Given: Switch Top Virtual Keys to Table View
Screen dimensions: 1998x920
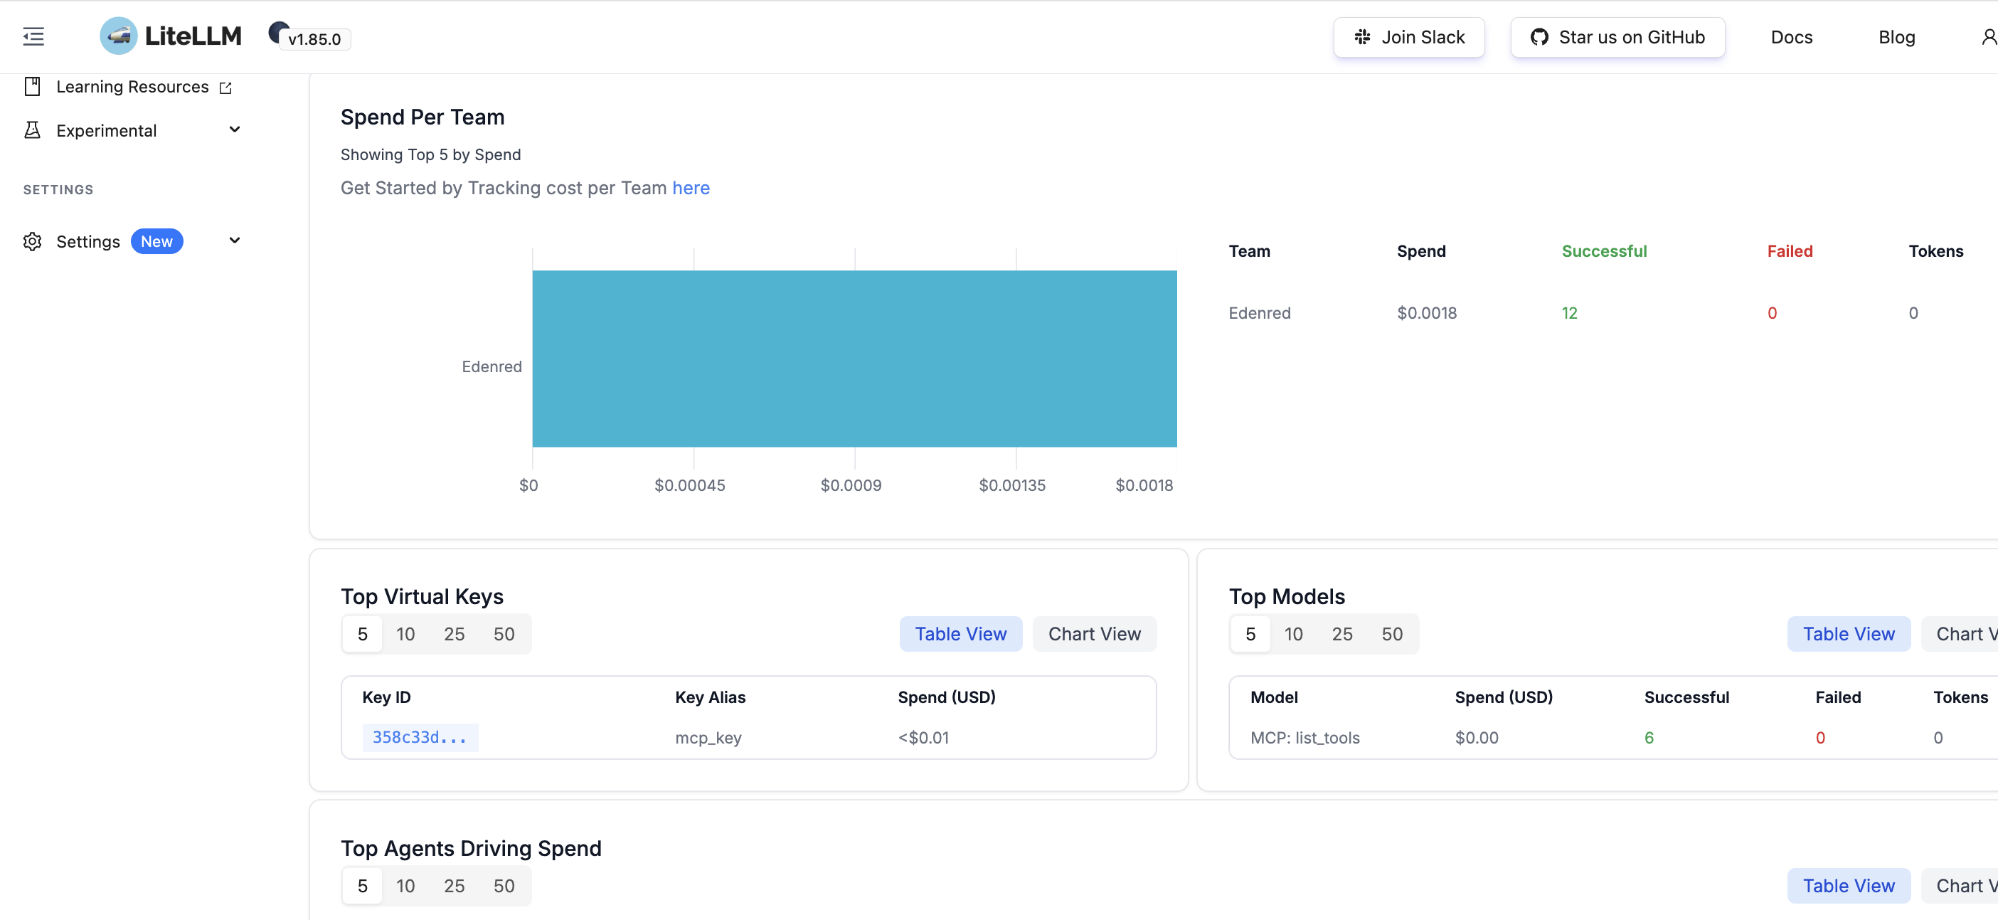Looking at the screenshot, I should click(x=960, y=634).
